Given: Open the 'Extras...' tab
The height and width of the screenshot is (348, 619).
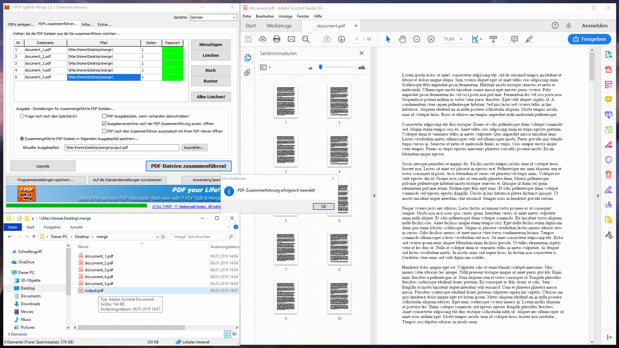Looking at the screenshot, I should [104, 24].
